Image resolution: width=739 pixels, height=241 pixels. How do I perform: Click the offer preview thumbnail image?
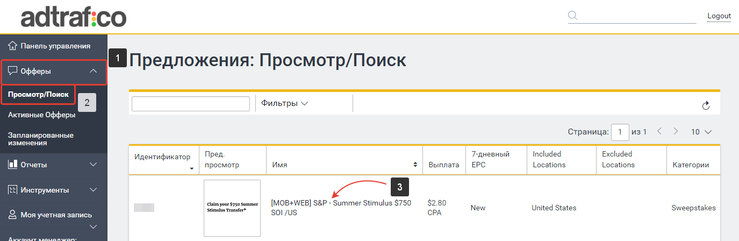pos(232,208)
